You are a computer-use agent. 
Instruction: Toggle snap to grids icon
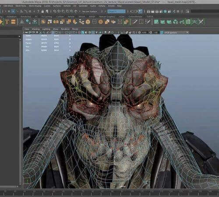point(21,11)
